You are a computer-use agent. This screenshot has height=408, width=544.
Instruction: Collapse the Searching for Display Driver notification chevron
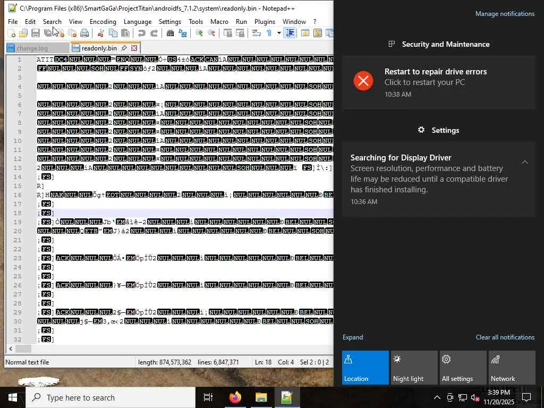tap(524, 162)
